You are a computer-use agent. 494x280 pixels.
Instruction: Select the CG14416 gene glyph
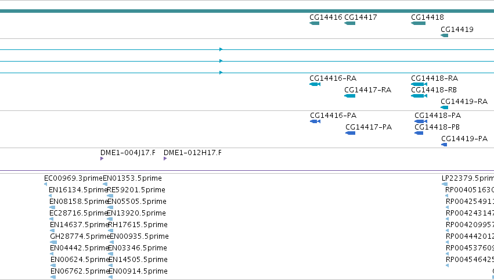point(315,23)
